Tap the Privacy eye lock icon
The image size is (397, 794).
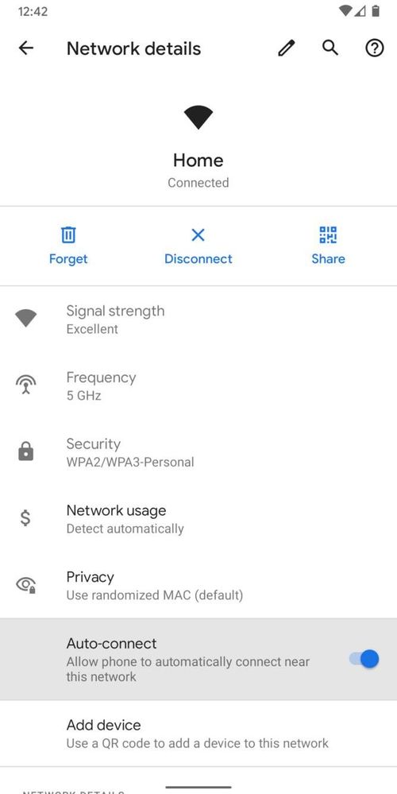coord(25,585)
